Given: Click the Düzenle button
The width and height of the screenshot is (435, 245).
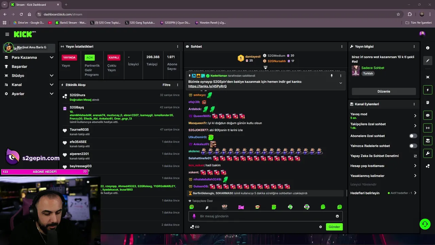Looking at the screenshot, I should point(384,92).
